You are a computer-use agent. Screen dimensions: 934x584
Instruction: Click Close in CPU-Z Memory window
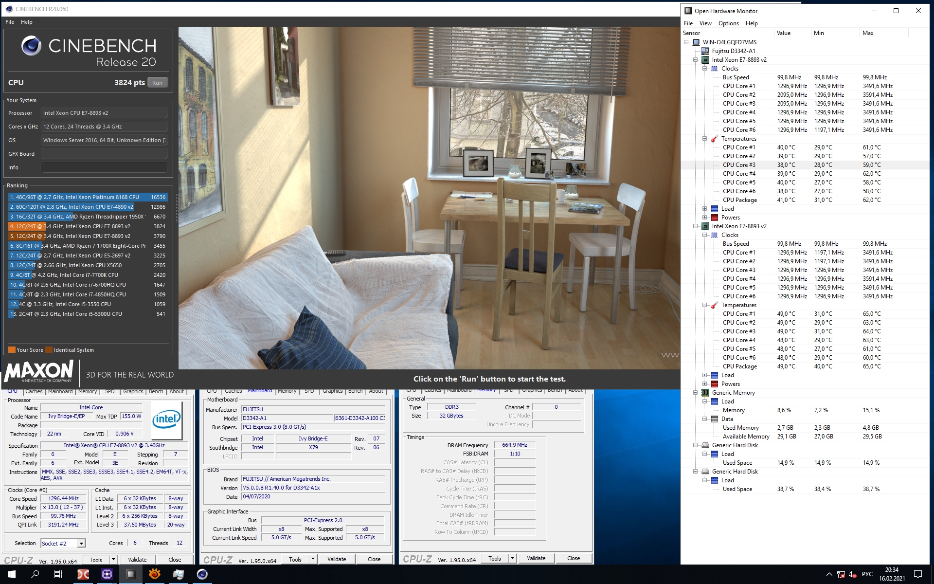pyautogui.click(x=574, y=558)
